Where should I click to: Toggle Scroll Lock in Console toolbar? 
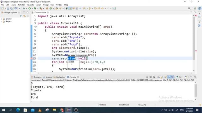click(162, 77)
